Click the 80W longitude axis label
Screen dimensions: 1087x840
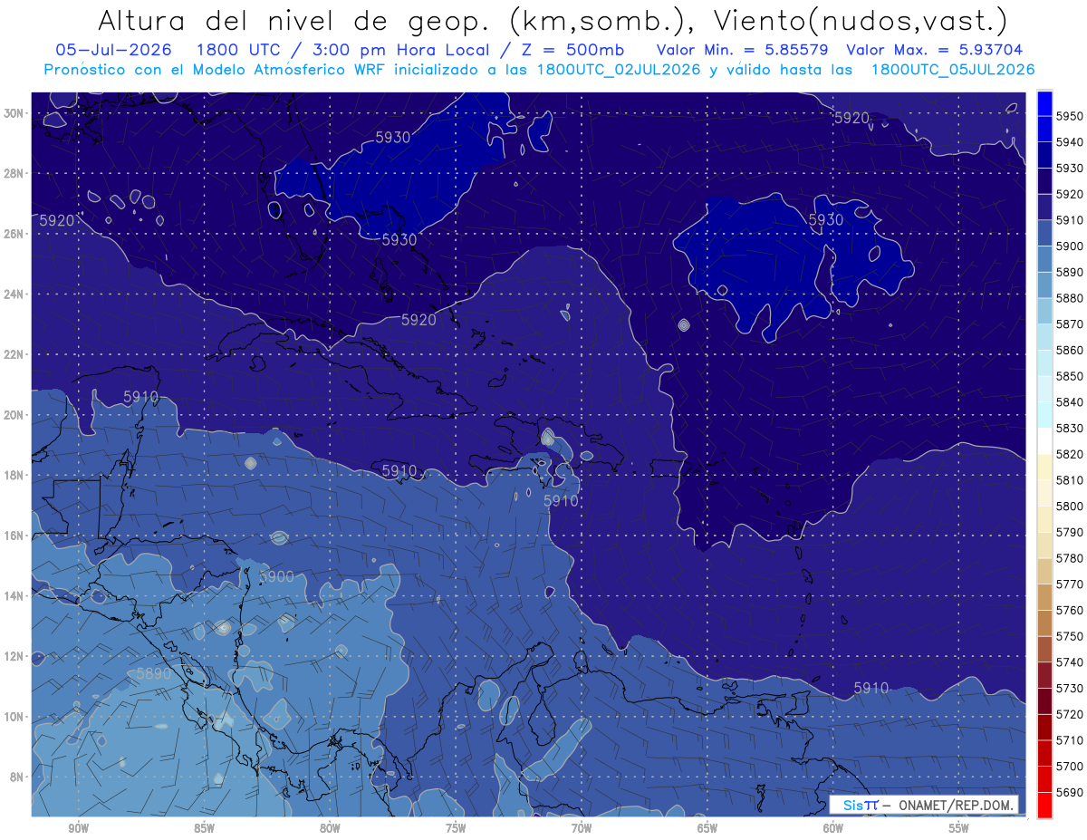(330, 828)
